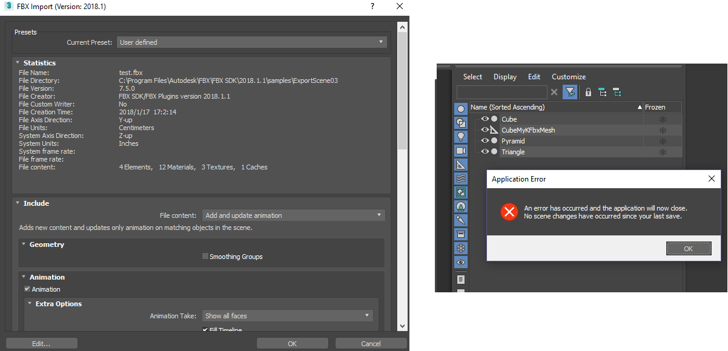This screenshot has height=351, width=728.
Task: Click the last hierarchy icon in explorer toolbar
Action: pyautogui.click(x=617, y=92)
